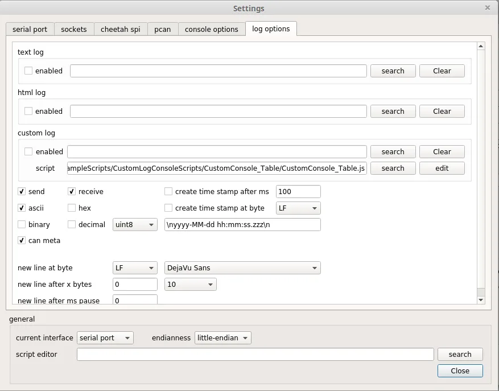The height and width of the screenshot is (391, 499).
Task: Click the edit script button
Action: click(442, 168)
